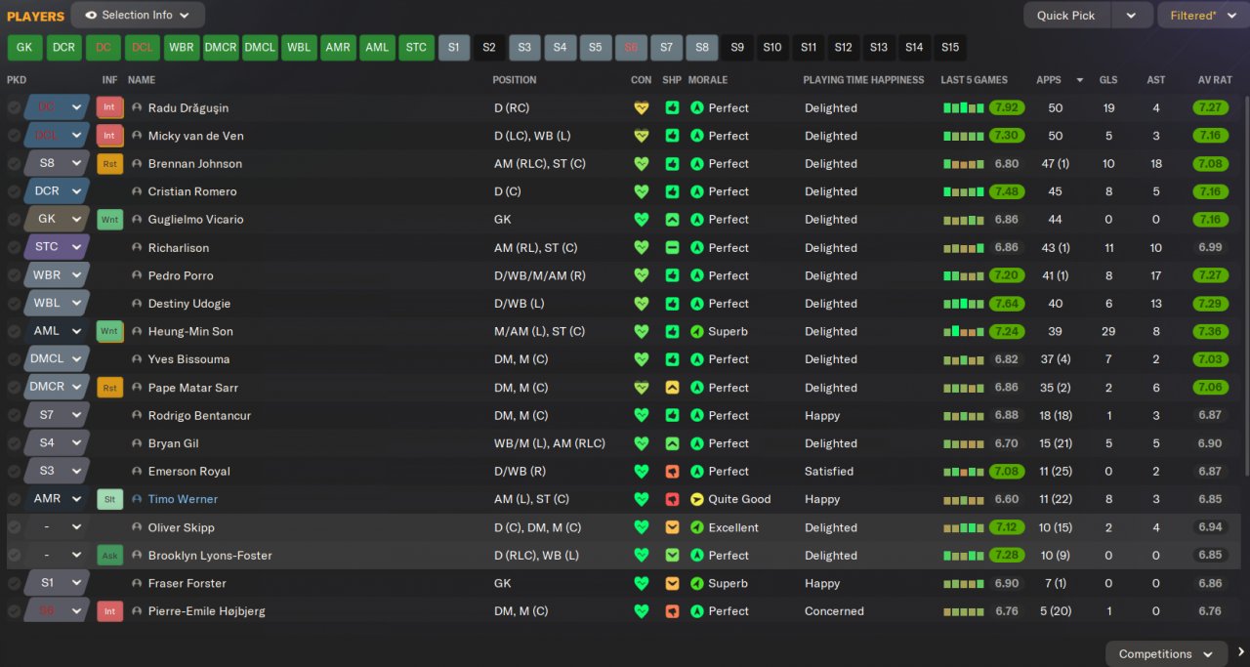Viewport: 1250px width, 667px height.
Task: Open the empty position dropdown for Oliver Skipp
Action: 57,527
